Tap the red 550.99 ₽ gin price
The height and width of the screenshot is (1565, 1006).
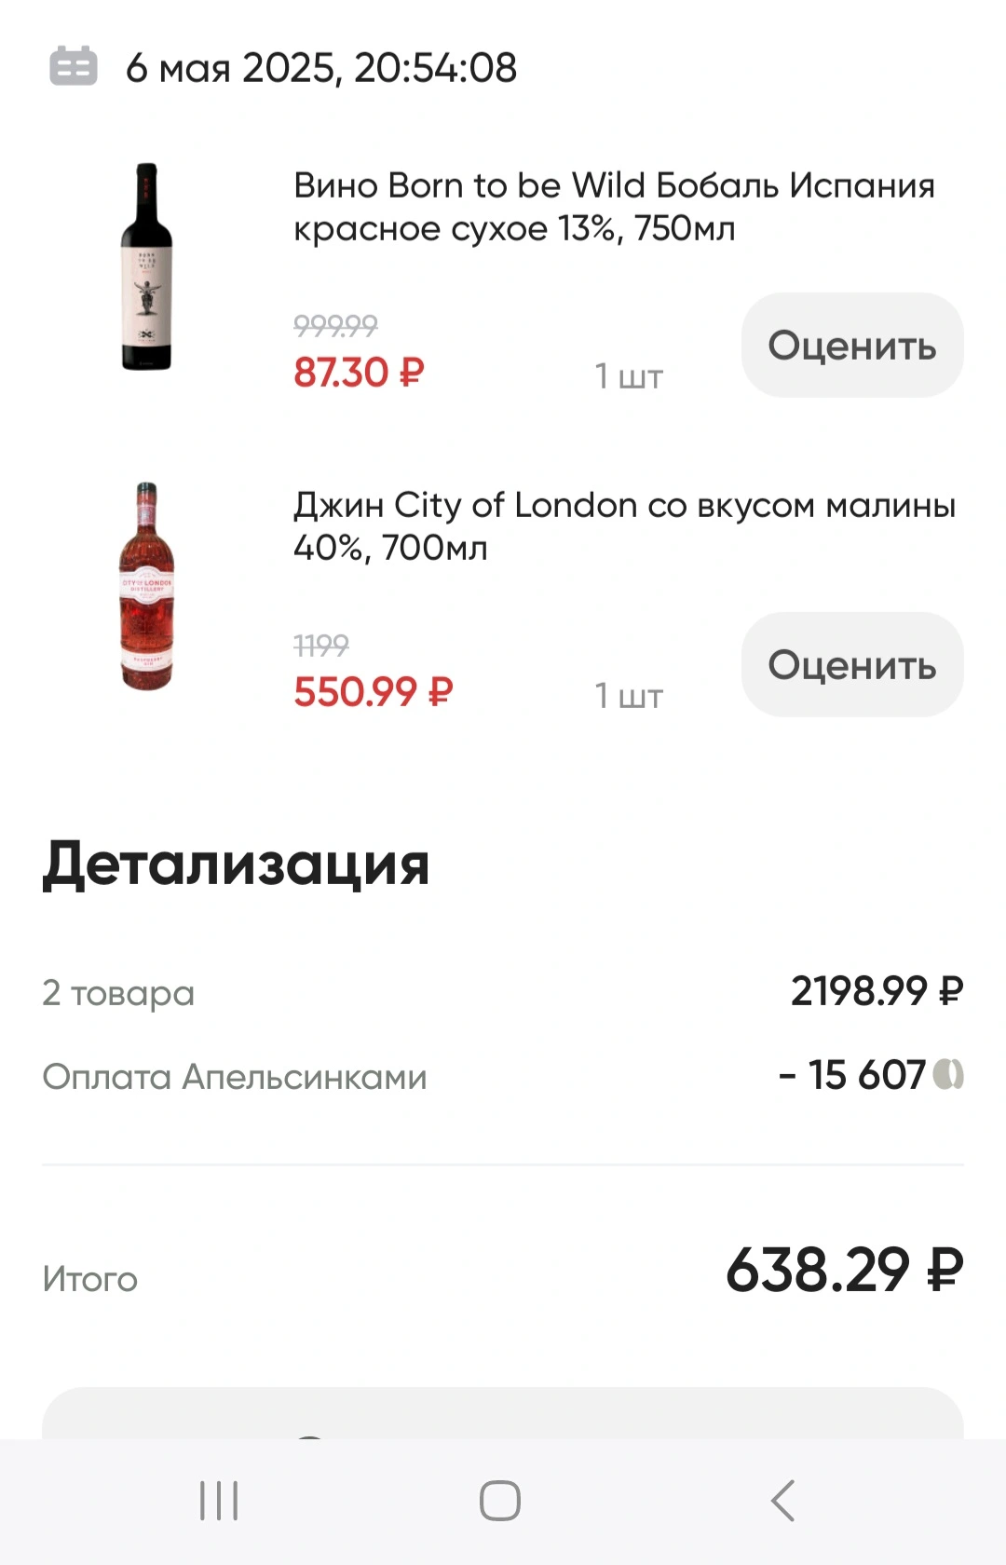[373, 692]
